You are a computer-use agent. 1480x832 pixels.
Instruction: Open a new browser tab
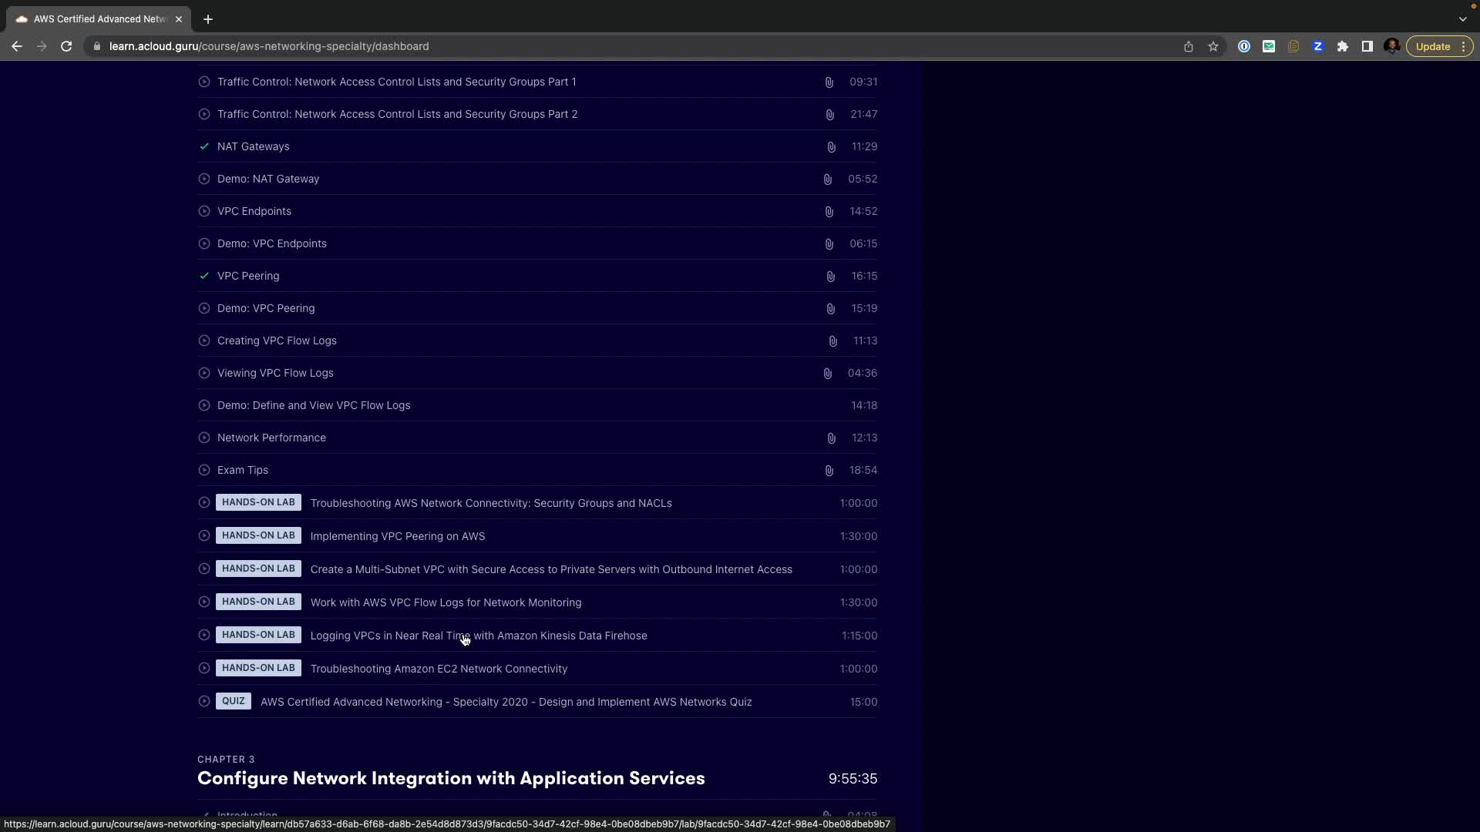[x=208, y=18]
